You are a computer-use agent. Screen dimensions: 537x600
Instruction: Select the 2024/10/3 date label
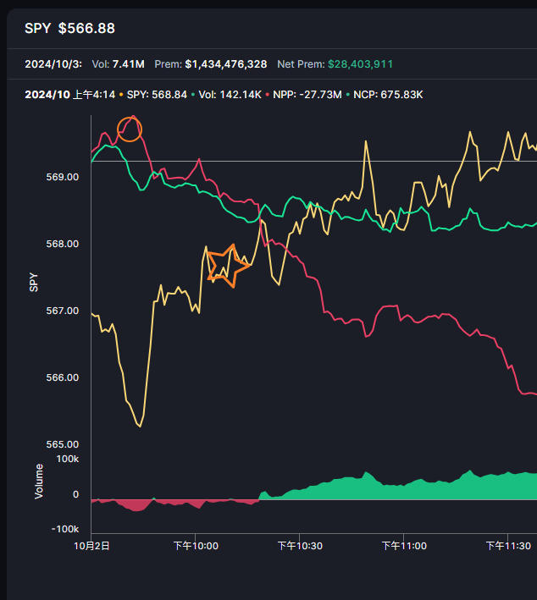pos(53,64)
